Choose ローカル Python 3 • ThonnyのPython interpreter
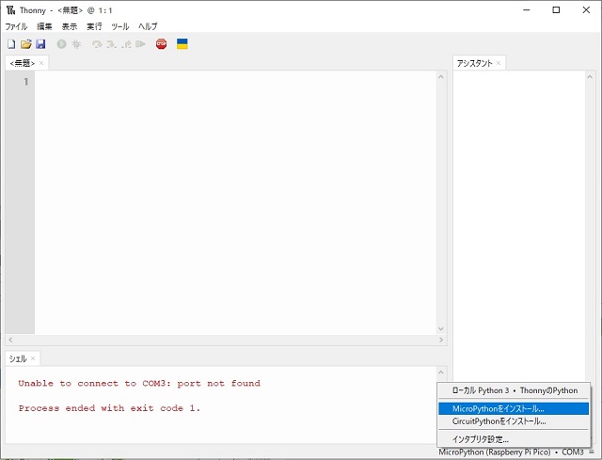 [x=514, y=390]
